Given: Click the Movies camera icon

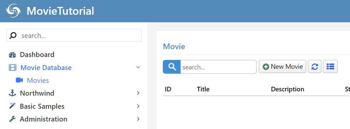Looking at the screenshot, I should pos(19,80).
